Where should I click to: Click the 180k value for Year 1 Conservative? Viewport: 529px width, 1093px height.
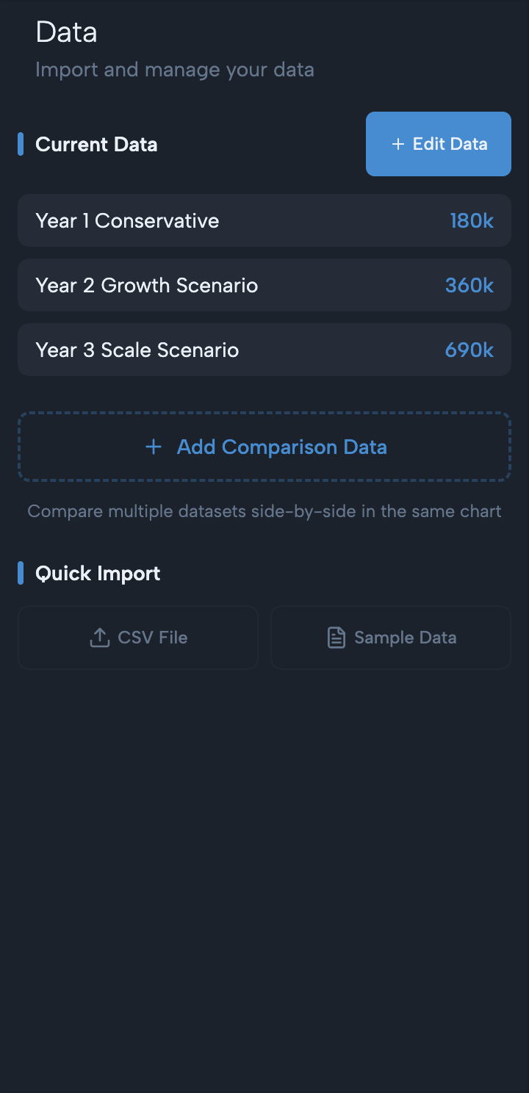tap(471, 220)
